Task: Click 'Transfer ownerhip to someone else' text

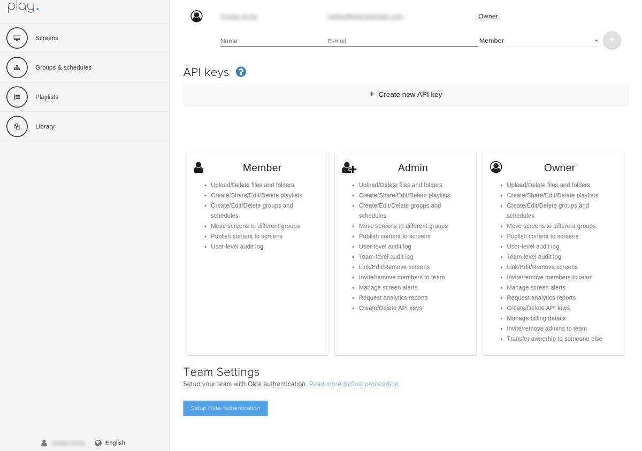Action: point(554,339)
